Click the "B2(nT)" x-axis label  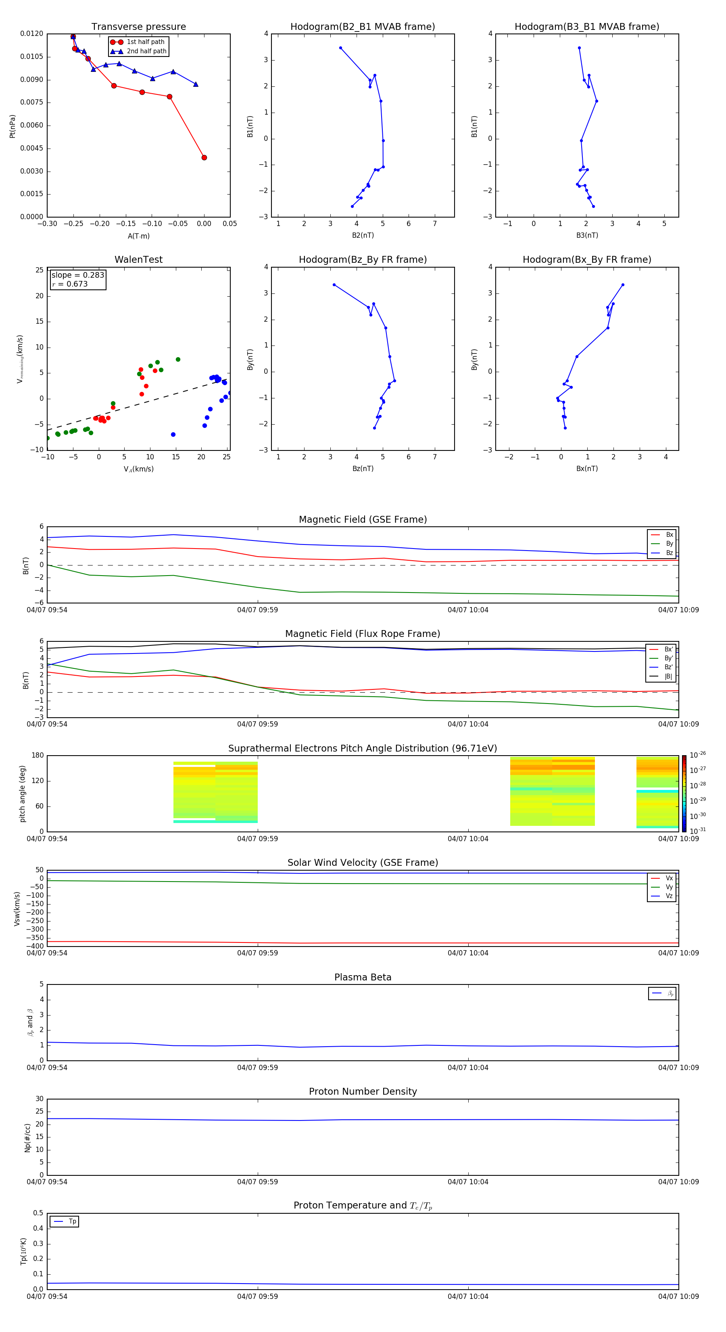point(363,235)
